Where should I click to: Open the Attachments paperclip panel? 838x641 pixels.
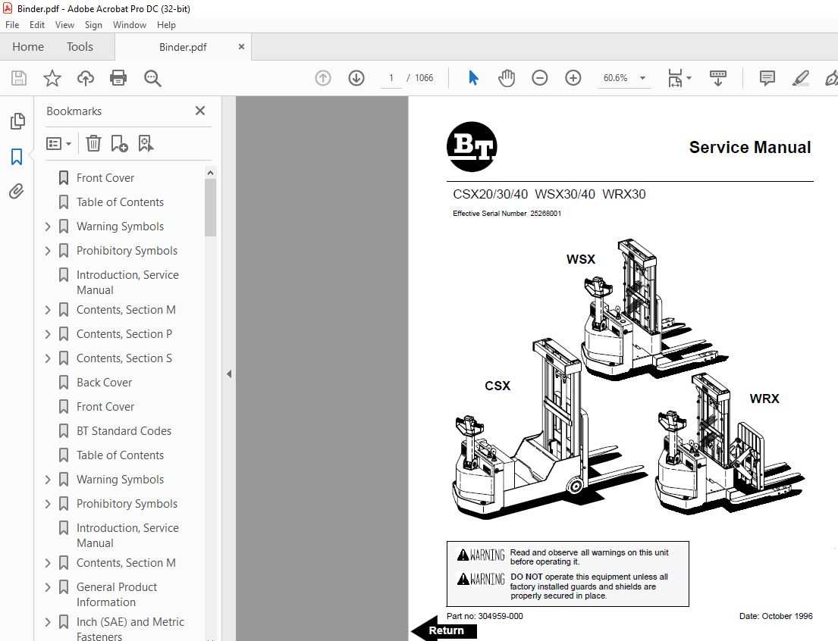coord(17,191)
